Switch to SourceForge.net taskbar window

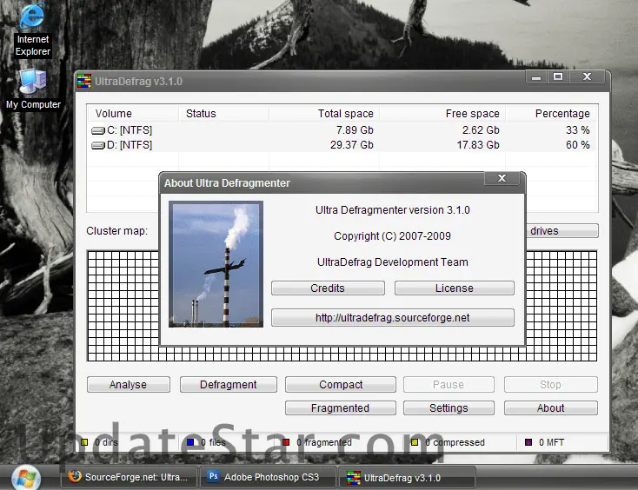pos(129,477)
